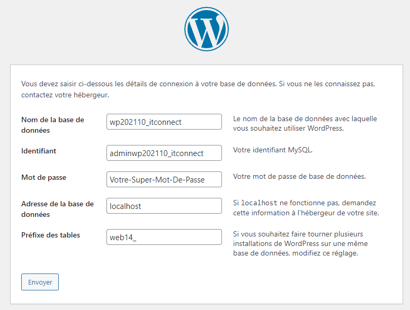Click the Mot de passe field

click(164, 179)
